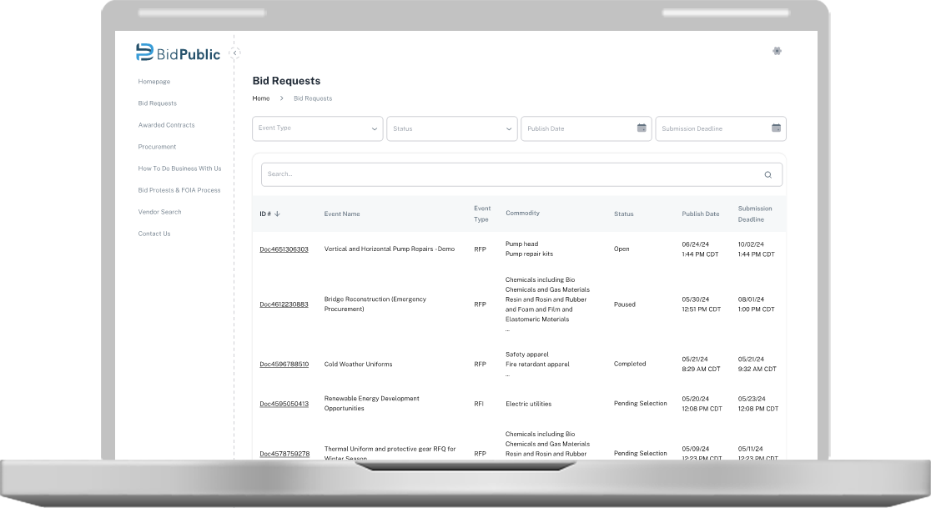Click the search magnifier icon
This screenshot has height=508, width=931.
click(767, 175)
